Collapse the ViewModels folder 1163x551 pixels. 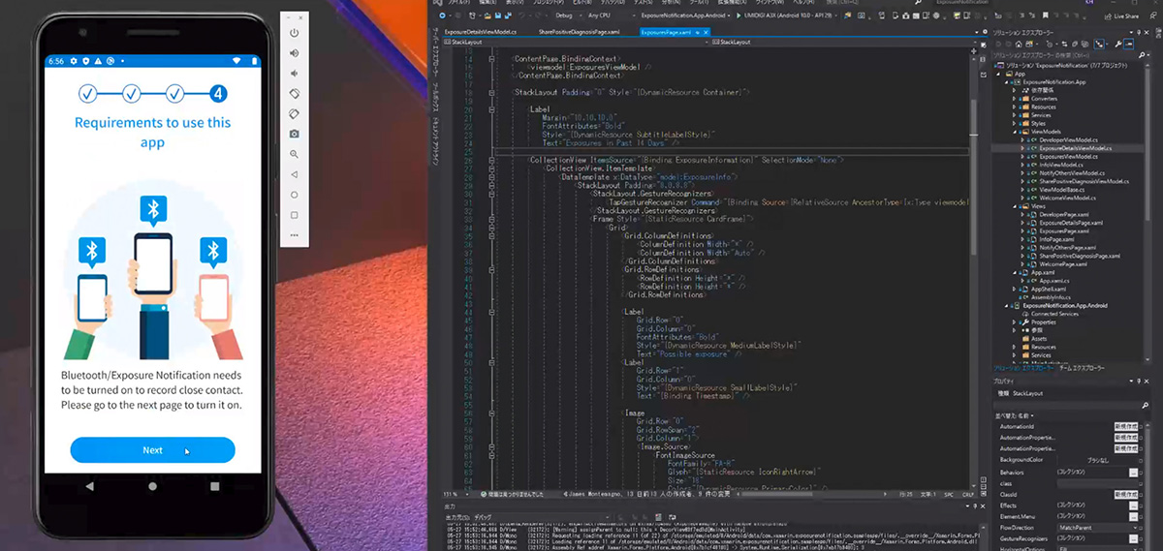[x=1013, y=133]
